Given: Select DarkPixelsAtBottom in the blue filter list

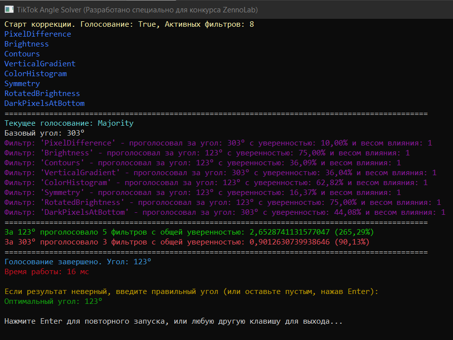Looking at the screenshot, I should point(45,103).
